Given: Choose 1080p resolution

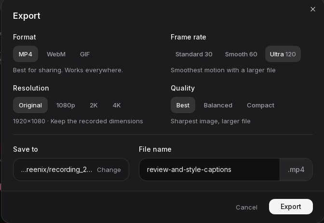Looking at the screenshot, I should click(x=66, y=105).
